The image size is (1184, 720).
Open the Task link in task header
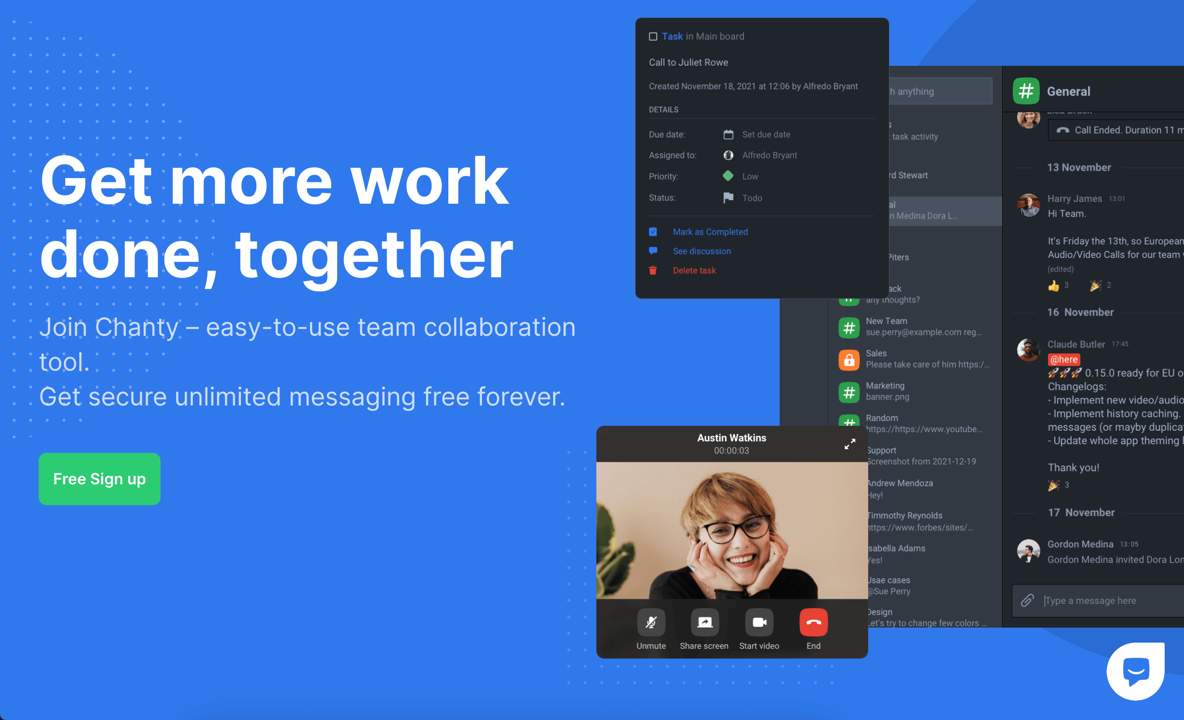(x=672, y=36)
